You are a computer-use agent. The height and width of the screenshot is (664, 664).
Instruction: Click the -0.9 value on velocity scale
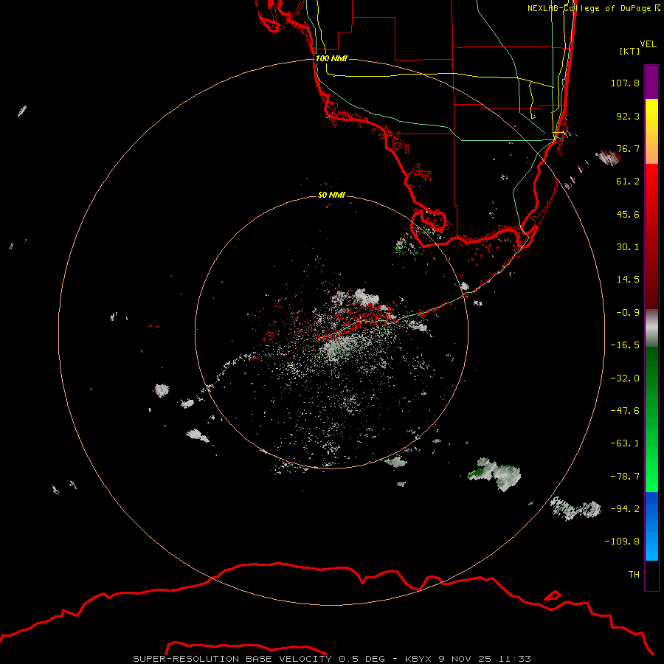pos(628,313)
